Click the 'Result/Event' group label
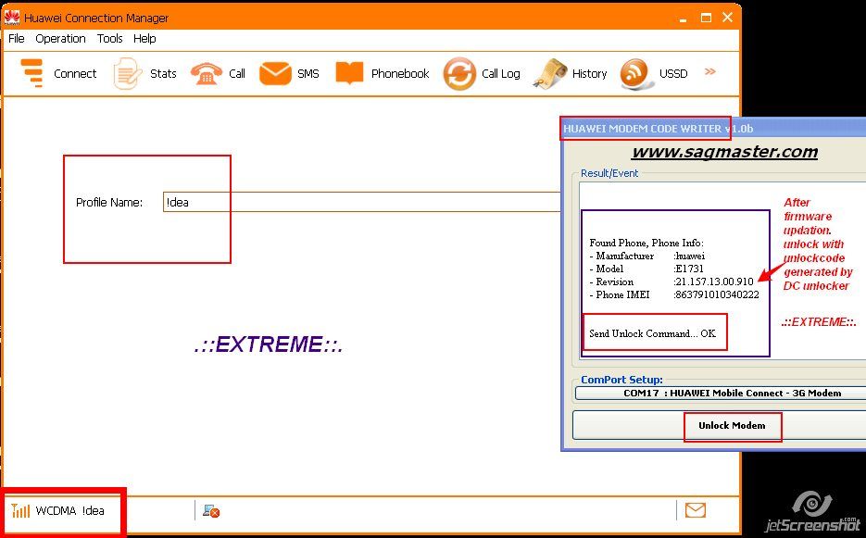The image size is (866, 538). (x=609, y=173)
